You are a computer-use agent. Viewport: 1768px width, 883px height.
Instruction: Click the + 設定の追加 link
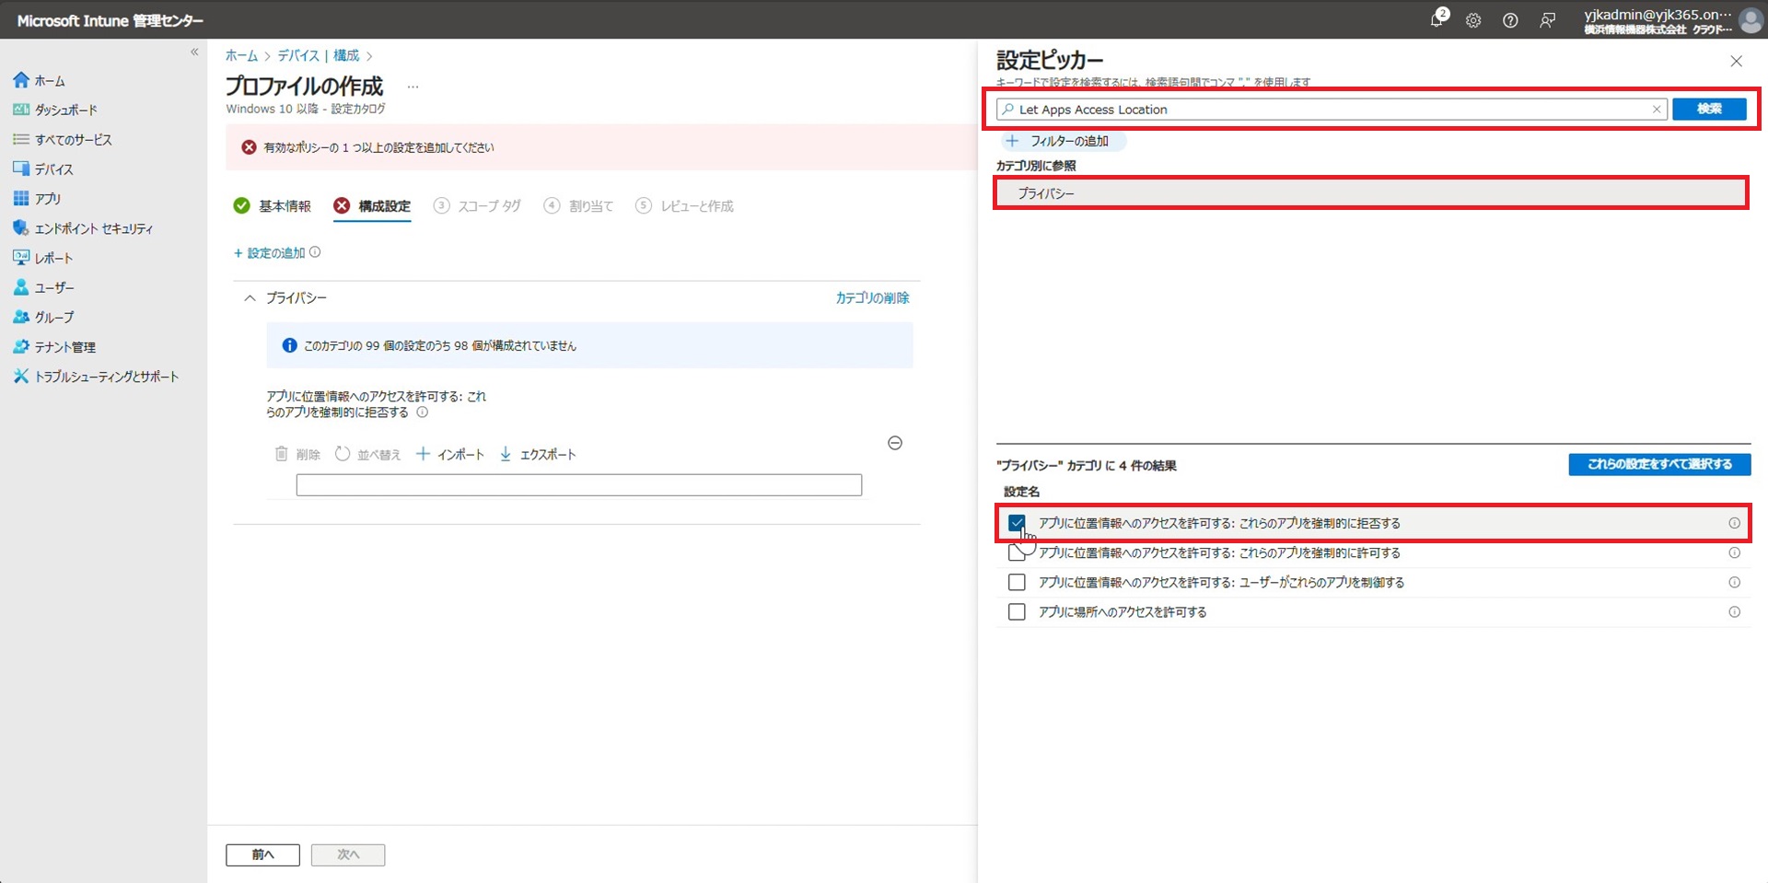[x=269, y=252]
